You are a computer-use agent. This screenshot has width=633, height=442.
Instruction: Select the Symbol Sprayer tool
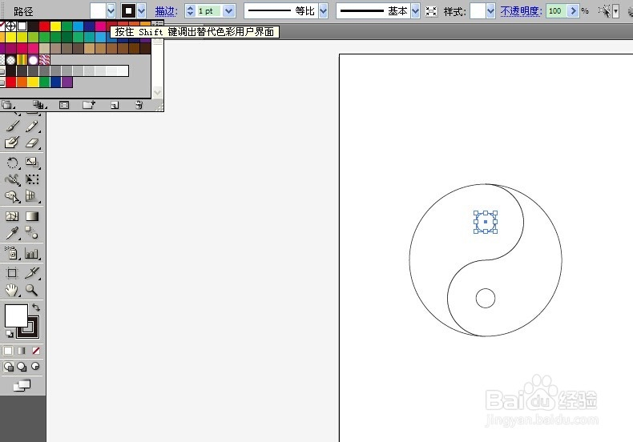tap(12, 253)
